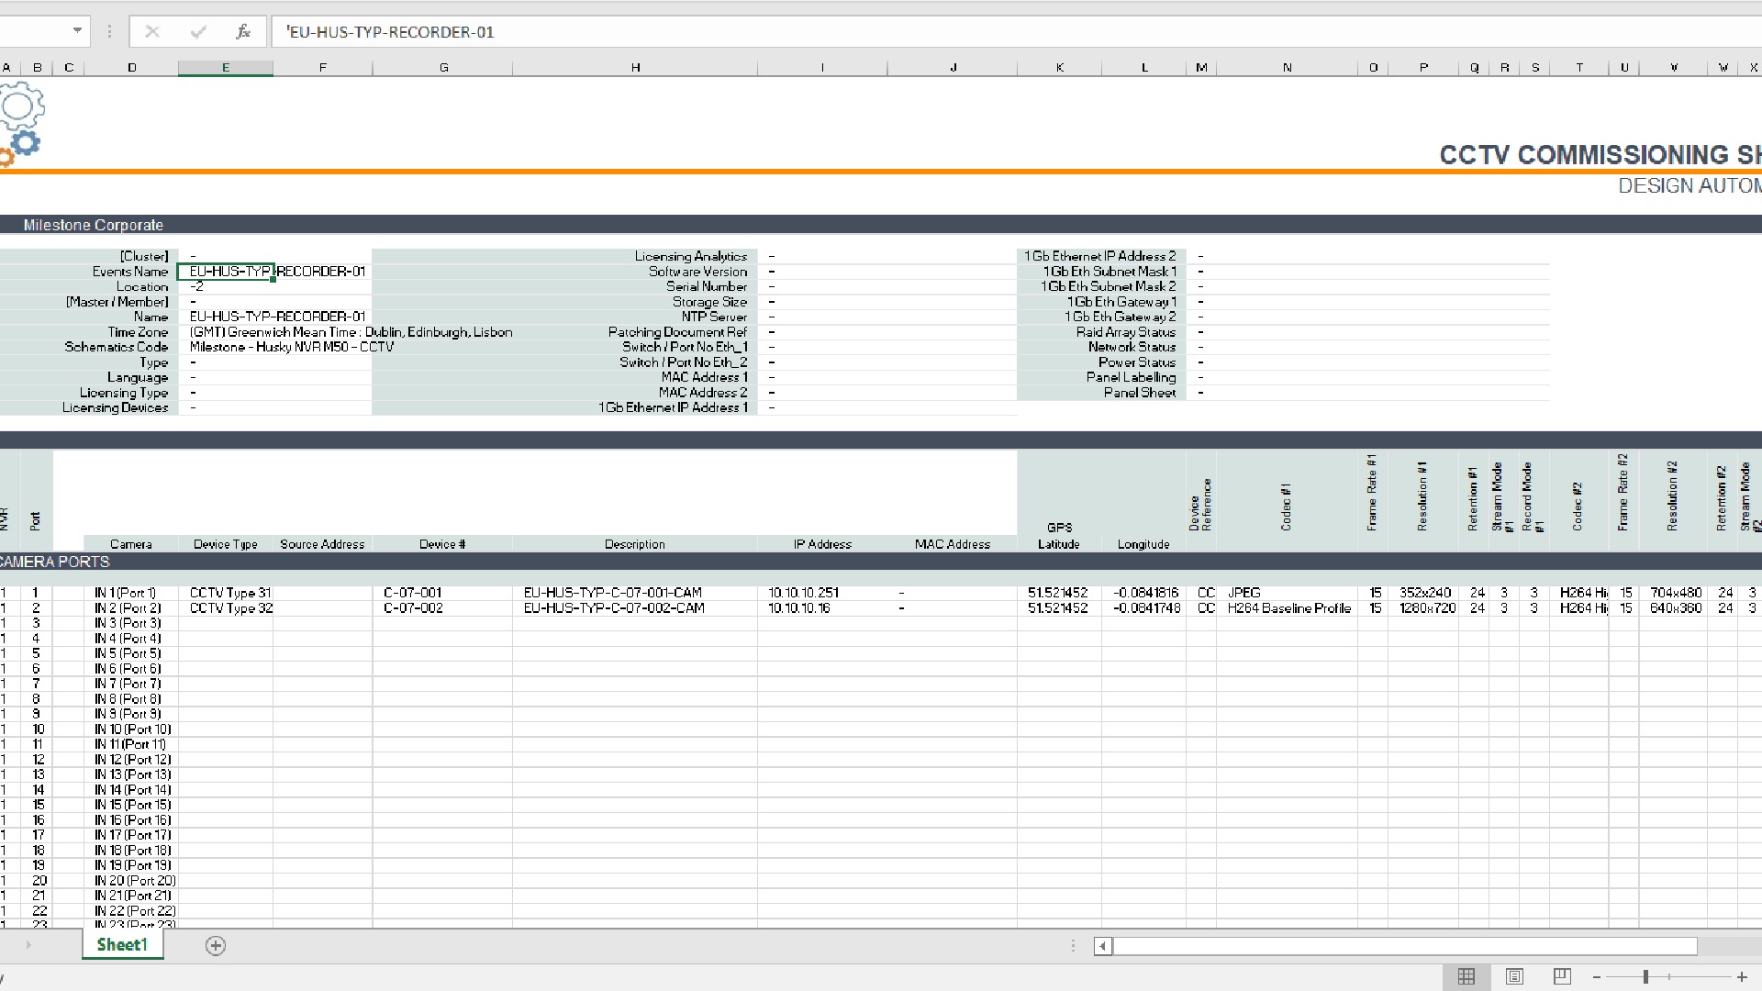Open the Insert Function dialog
This screenshot has width=1762, height=991.
click(x=243, y=32)
